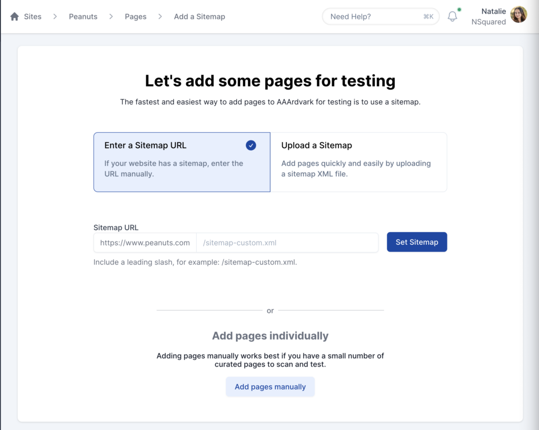Click the blue checkmark on Sitemap URL card
The image size is (539, 430).
click(251, 145)
